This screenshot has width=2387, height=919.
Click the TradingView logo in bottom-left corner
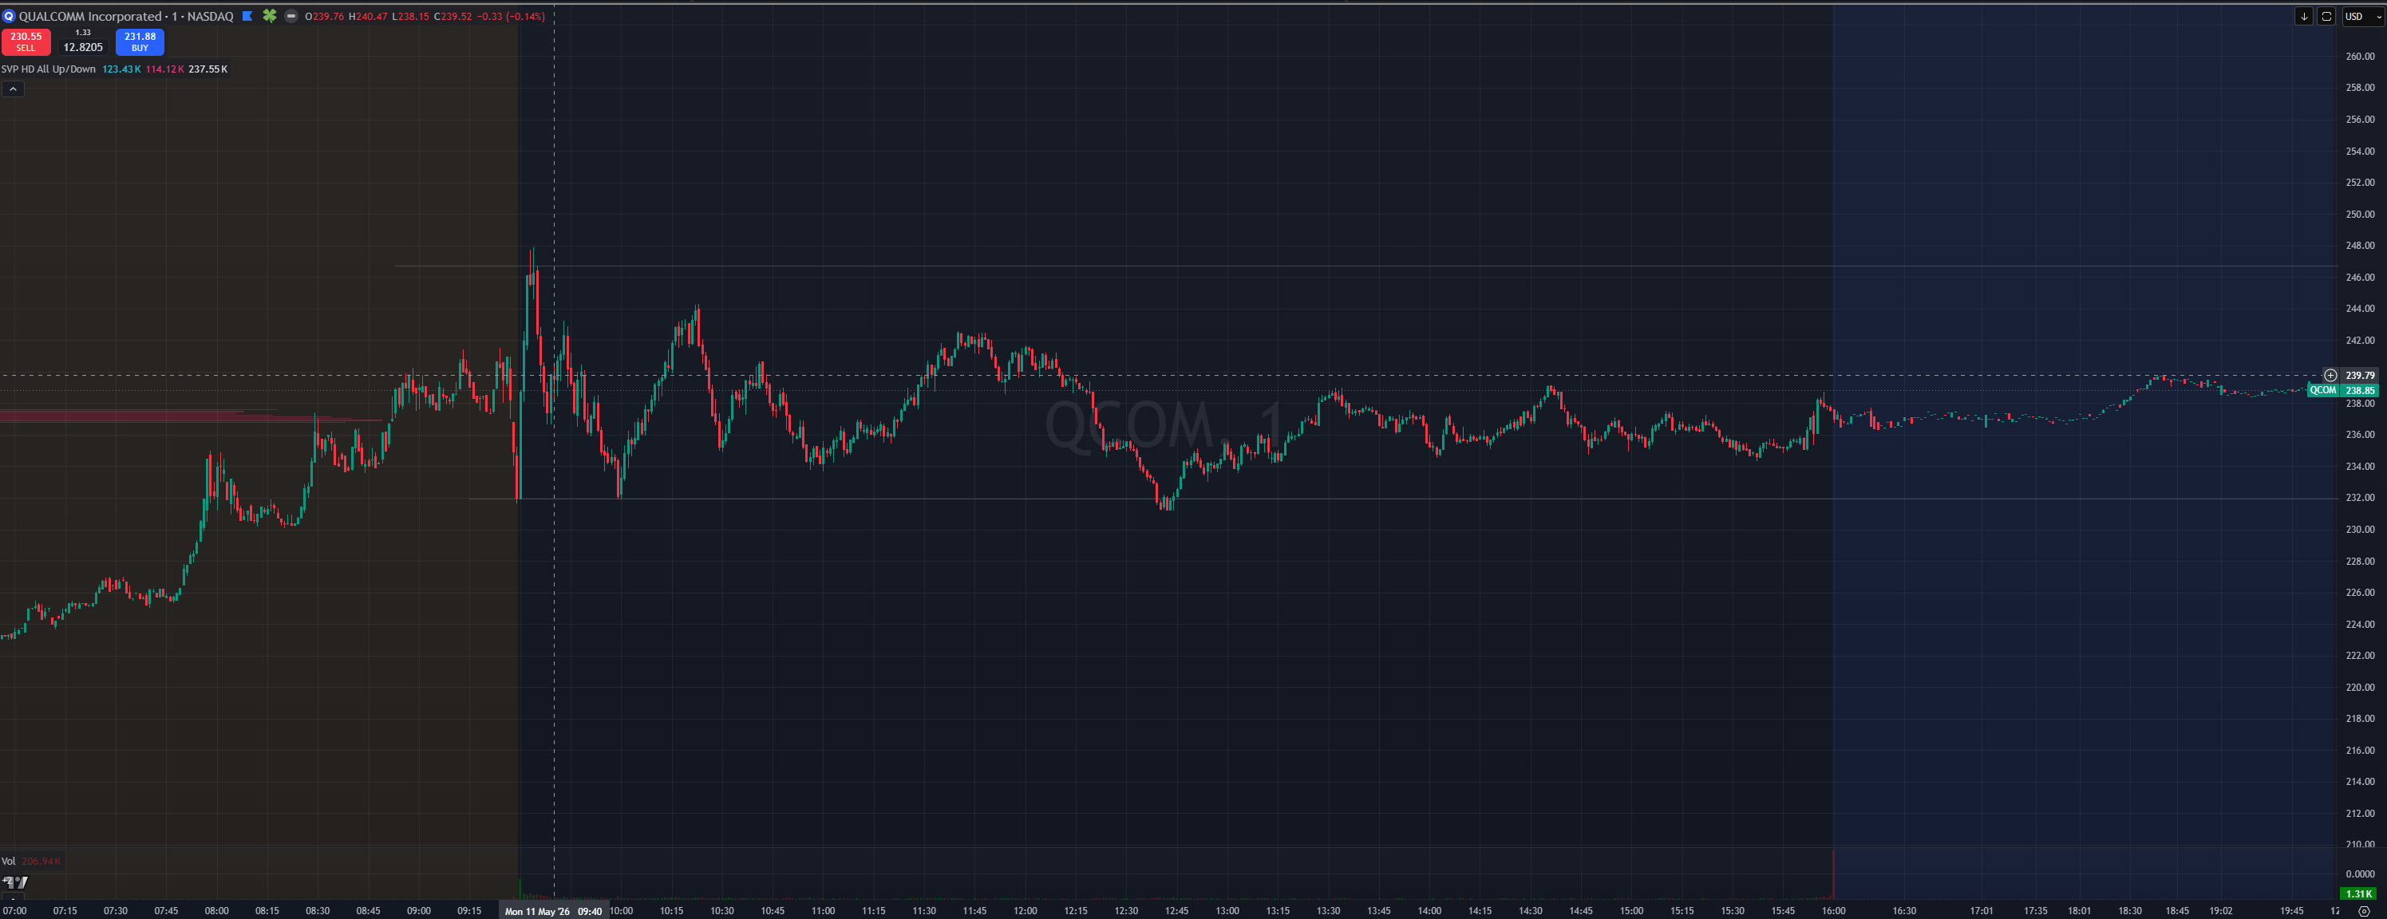point(16,882)
